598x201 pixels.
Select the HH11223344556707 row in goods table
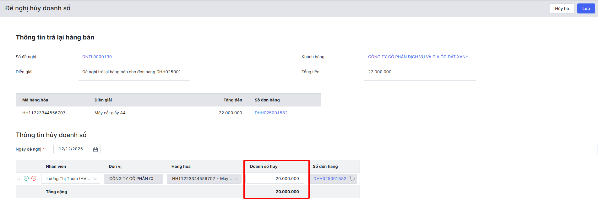point(44,113)
